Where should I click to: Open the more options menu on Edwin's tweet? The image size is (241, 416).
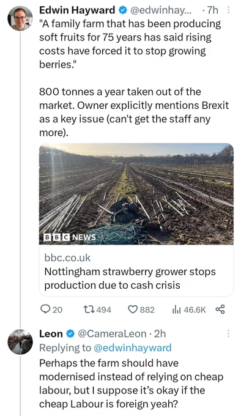pyautogui.click(x=229, y=10)
